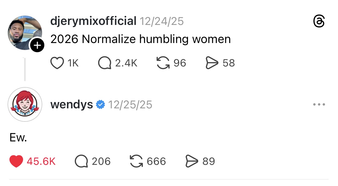Open replies to the wendys post
This screenshot has height=186, width=338.
tap(81, 161)
